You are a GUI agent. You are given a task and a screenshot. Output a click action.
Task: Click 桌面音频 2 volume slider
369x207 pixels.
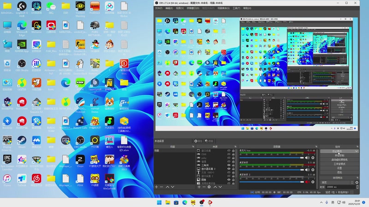pyautogui.click(x=272, y=182)
